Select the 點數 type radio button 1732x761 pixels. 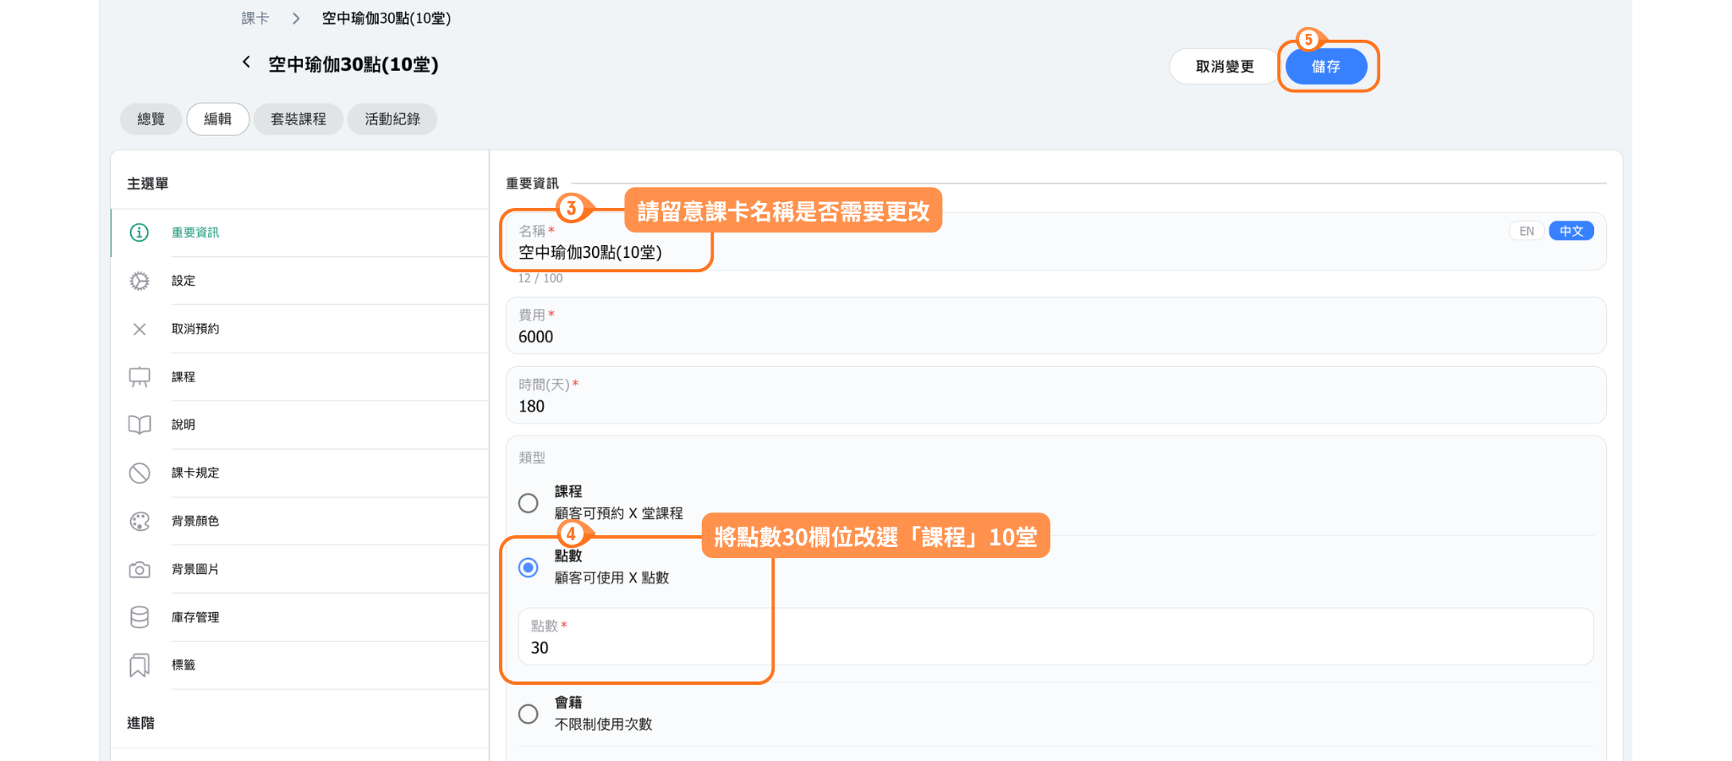point(529,567)
